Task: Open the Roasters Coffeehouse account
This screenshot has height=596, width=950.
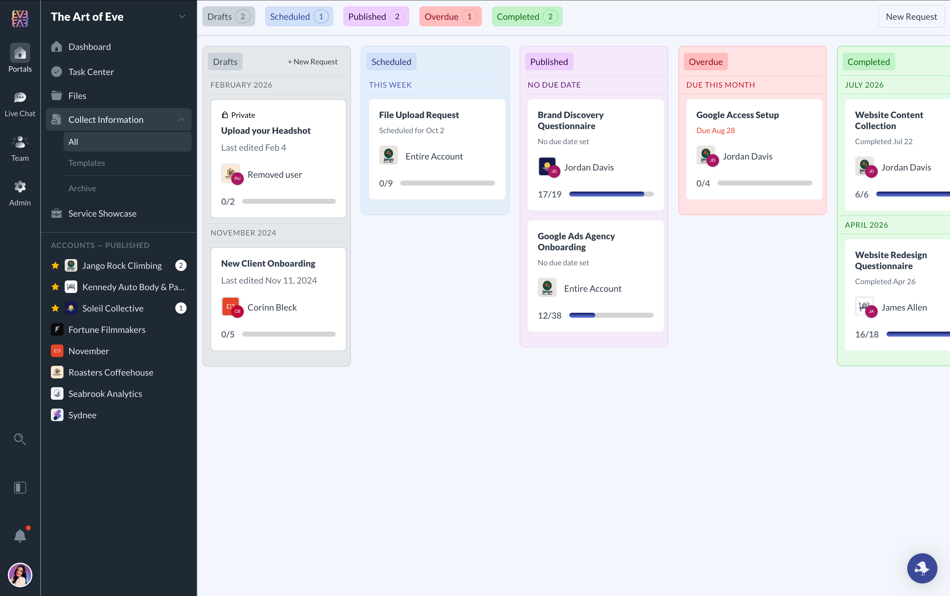Action: click(118, 372)
